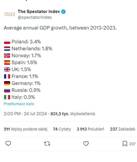This screenshot has height=162, width=137.
Task: Click the Spain flag emoji
Action: tap(7, 63)
